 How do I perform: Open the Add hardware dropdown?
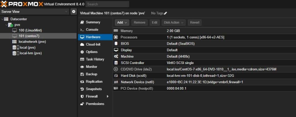click(122, 22)
